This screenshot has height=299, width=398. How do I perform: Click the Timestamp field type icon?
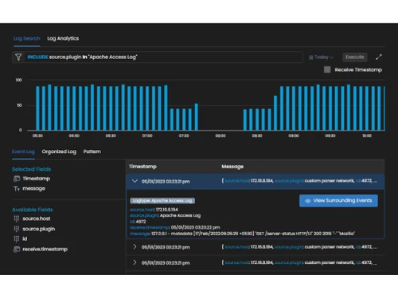[x=17, y=179]
